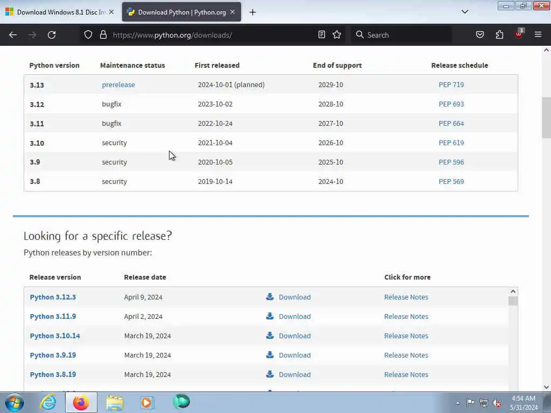The width and height of the screenshot is (551, 413).
Task: Bookmark this page with the star icon
Action: [337, 34]
